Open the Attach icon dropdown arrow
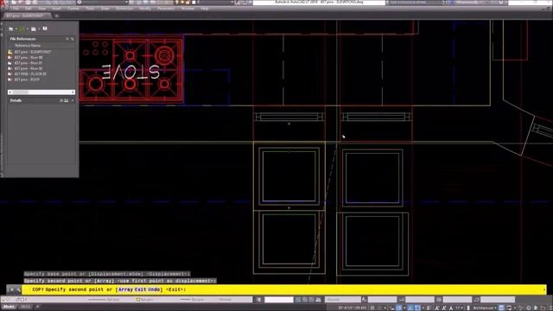Screen dimensions: 553x311 coord(16,29)
